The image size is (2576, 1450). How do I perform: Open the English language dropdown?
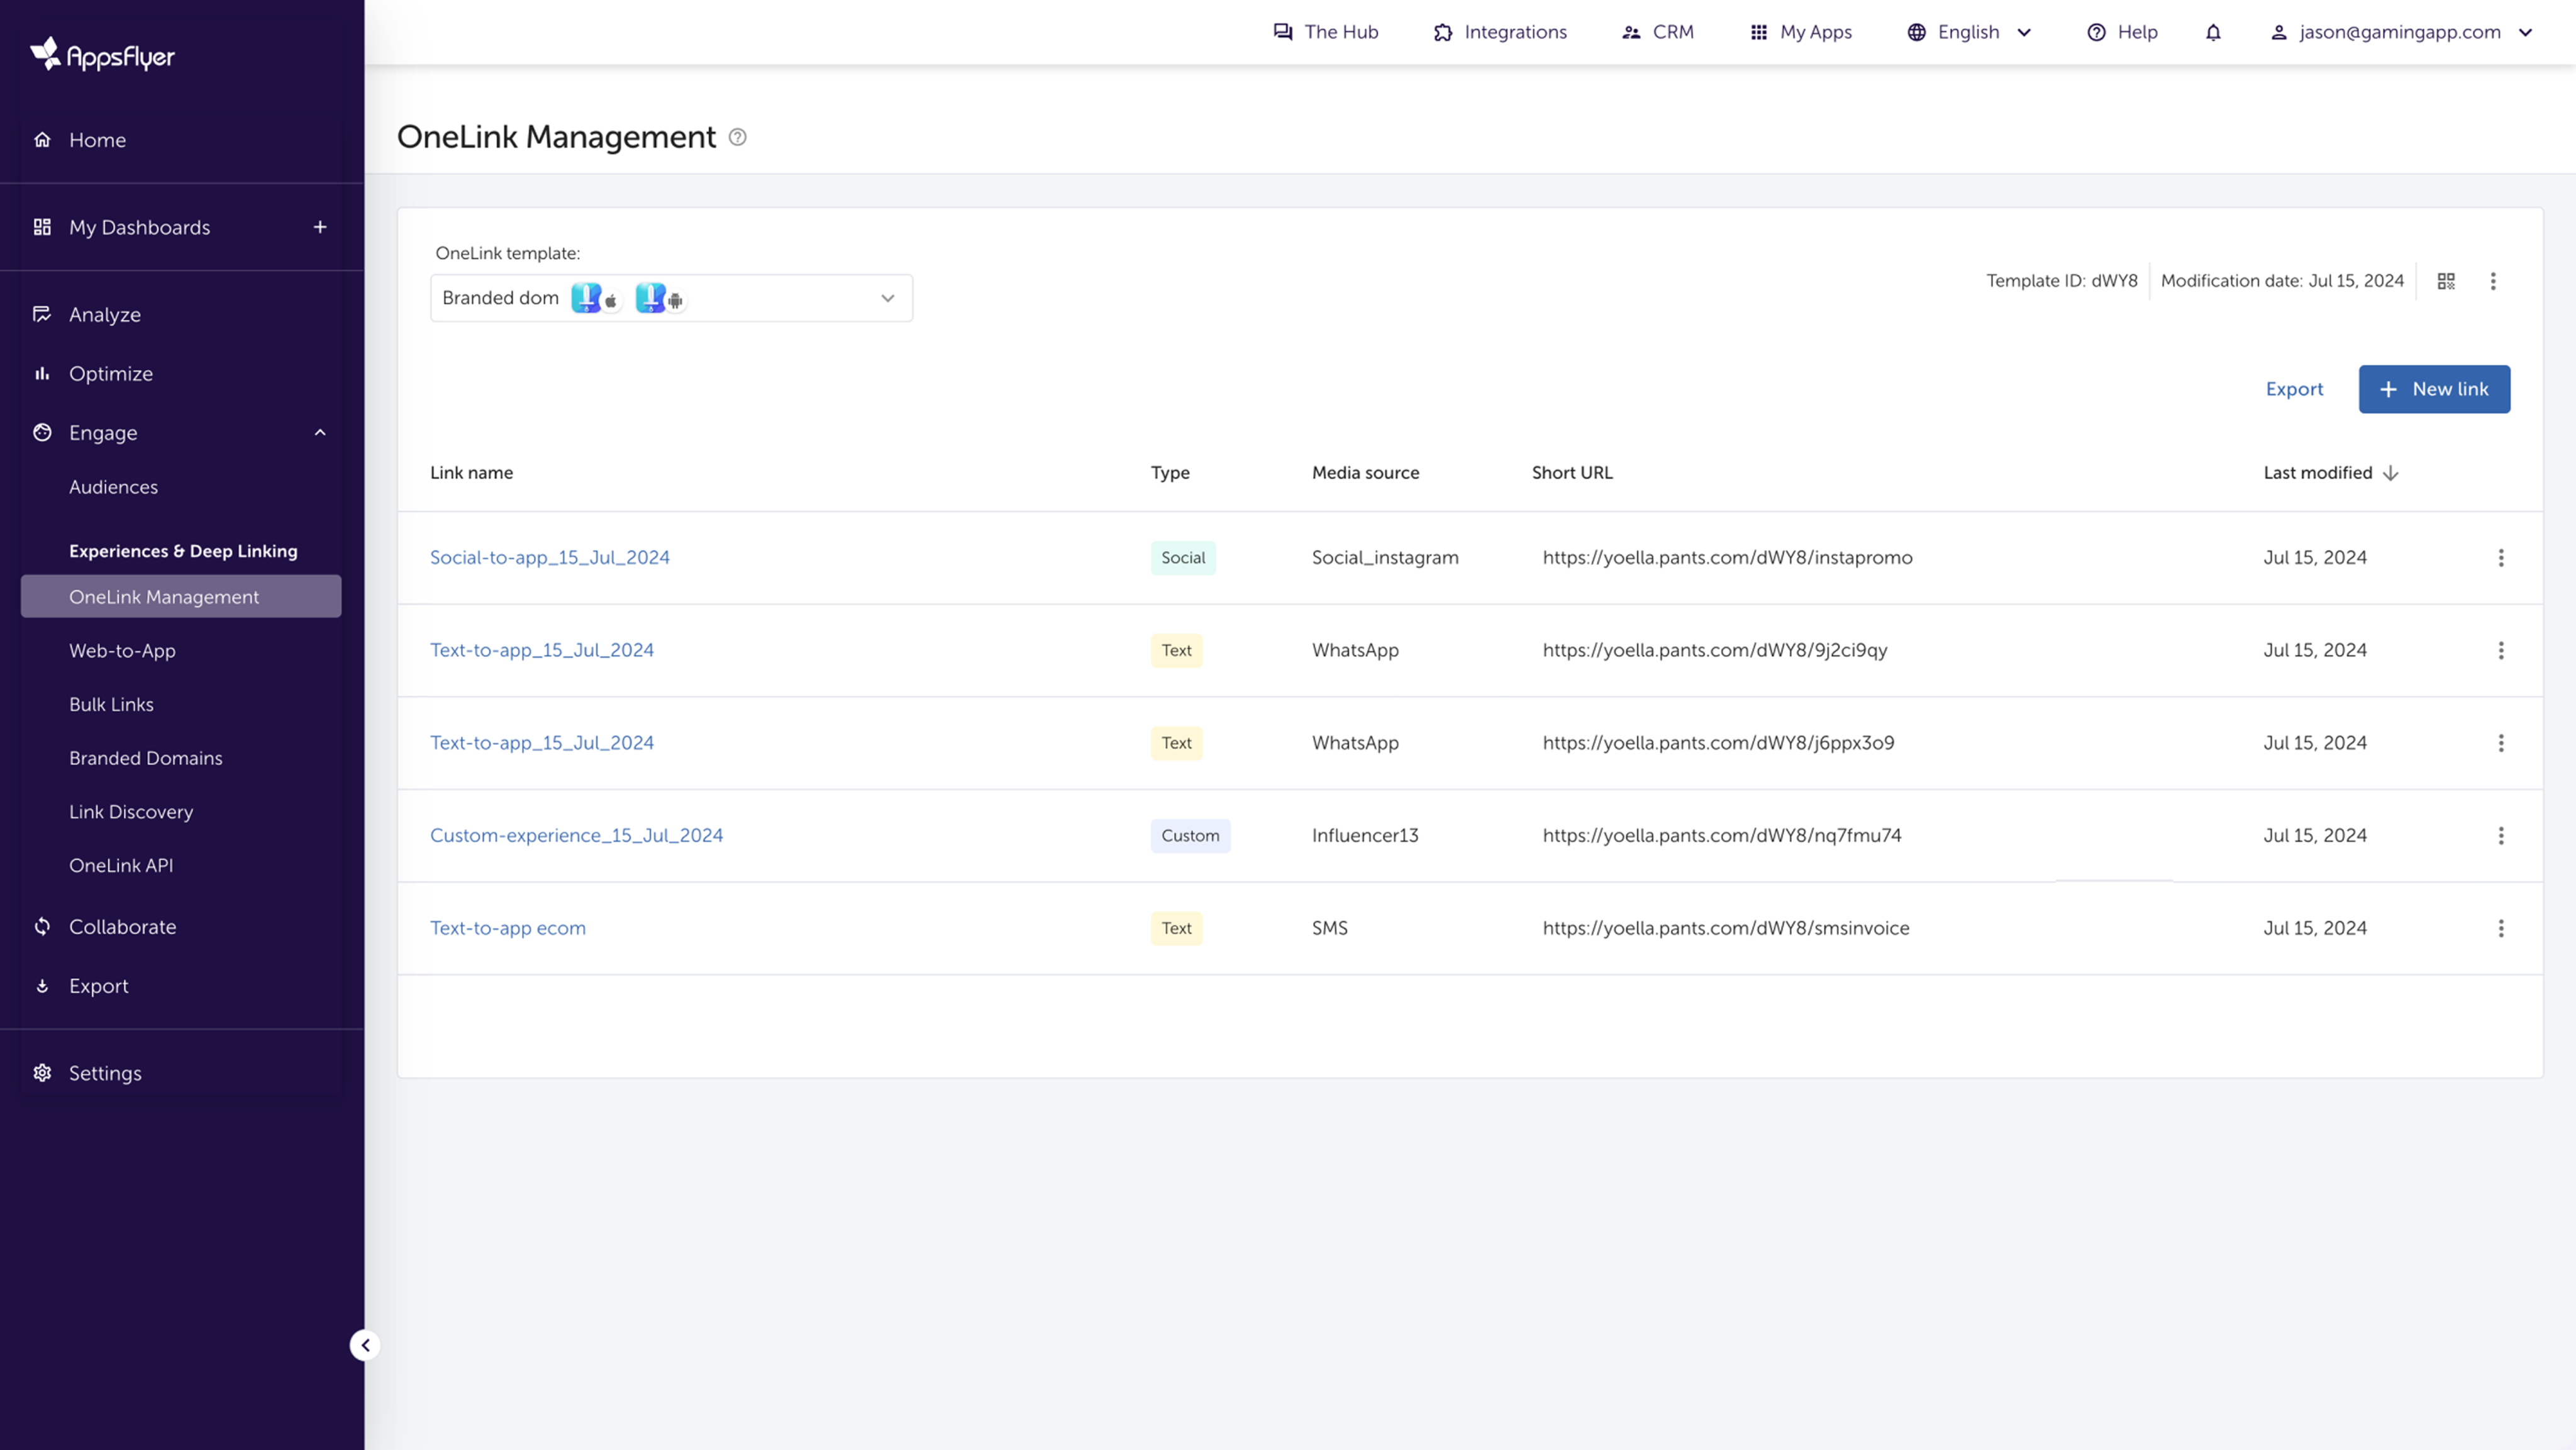pos(1969,32)
